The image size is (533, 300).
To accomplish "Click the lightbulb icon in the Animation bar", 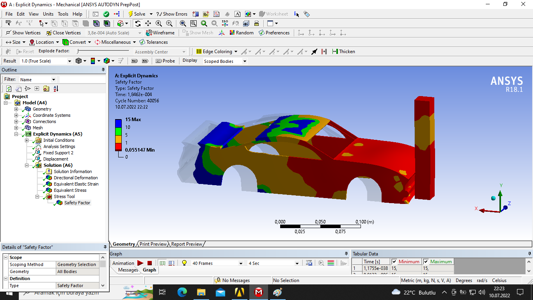I will [x=184, y=263].
